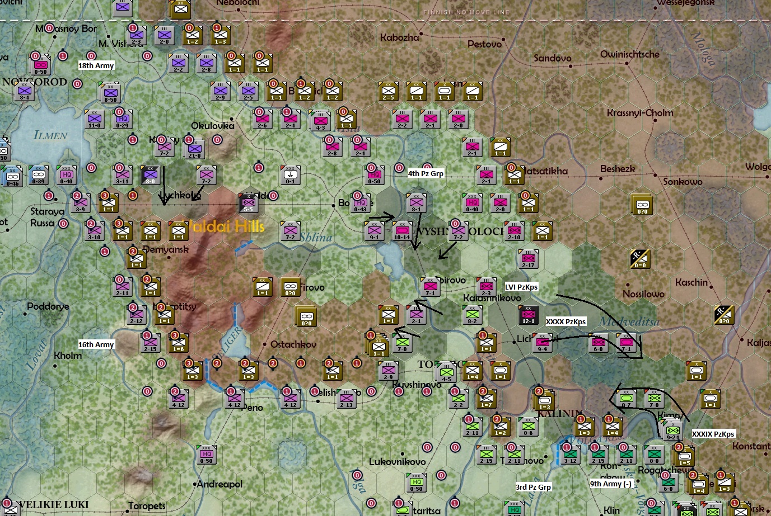The image size is (771, 516).
Task: Click the Krassnyi-Cholm town name
Action: pos(640,113)
